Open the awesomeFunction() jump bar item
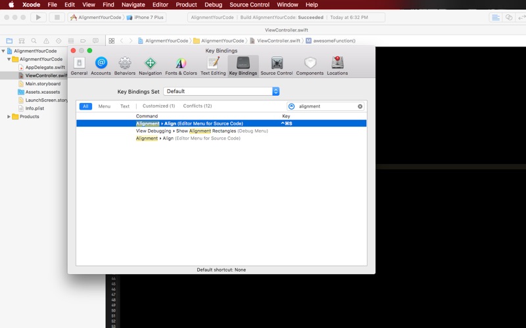Viewport: 526px width, 328px height. coord(331,41)
